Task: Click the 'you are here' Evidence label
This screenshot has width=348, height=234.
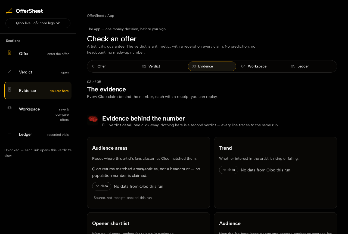Action: 60,91
